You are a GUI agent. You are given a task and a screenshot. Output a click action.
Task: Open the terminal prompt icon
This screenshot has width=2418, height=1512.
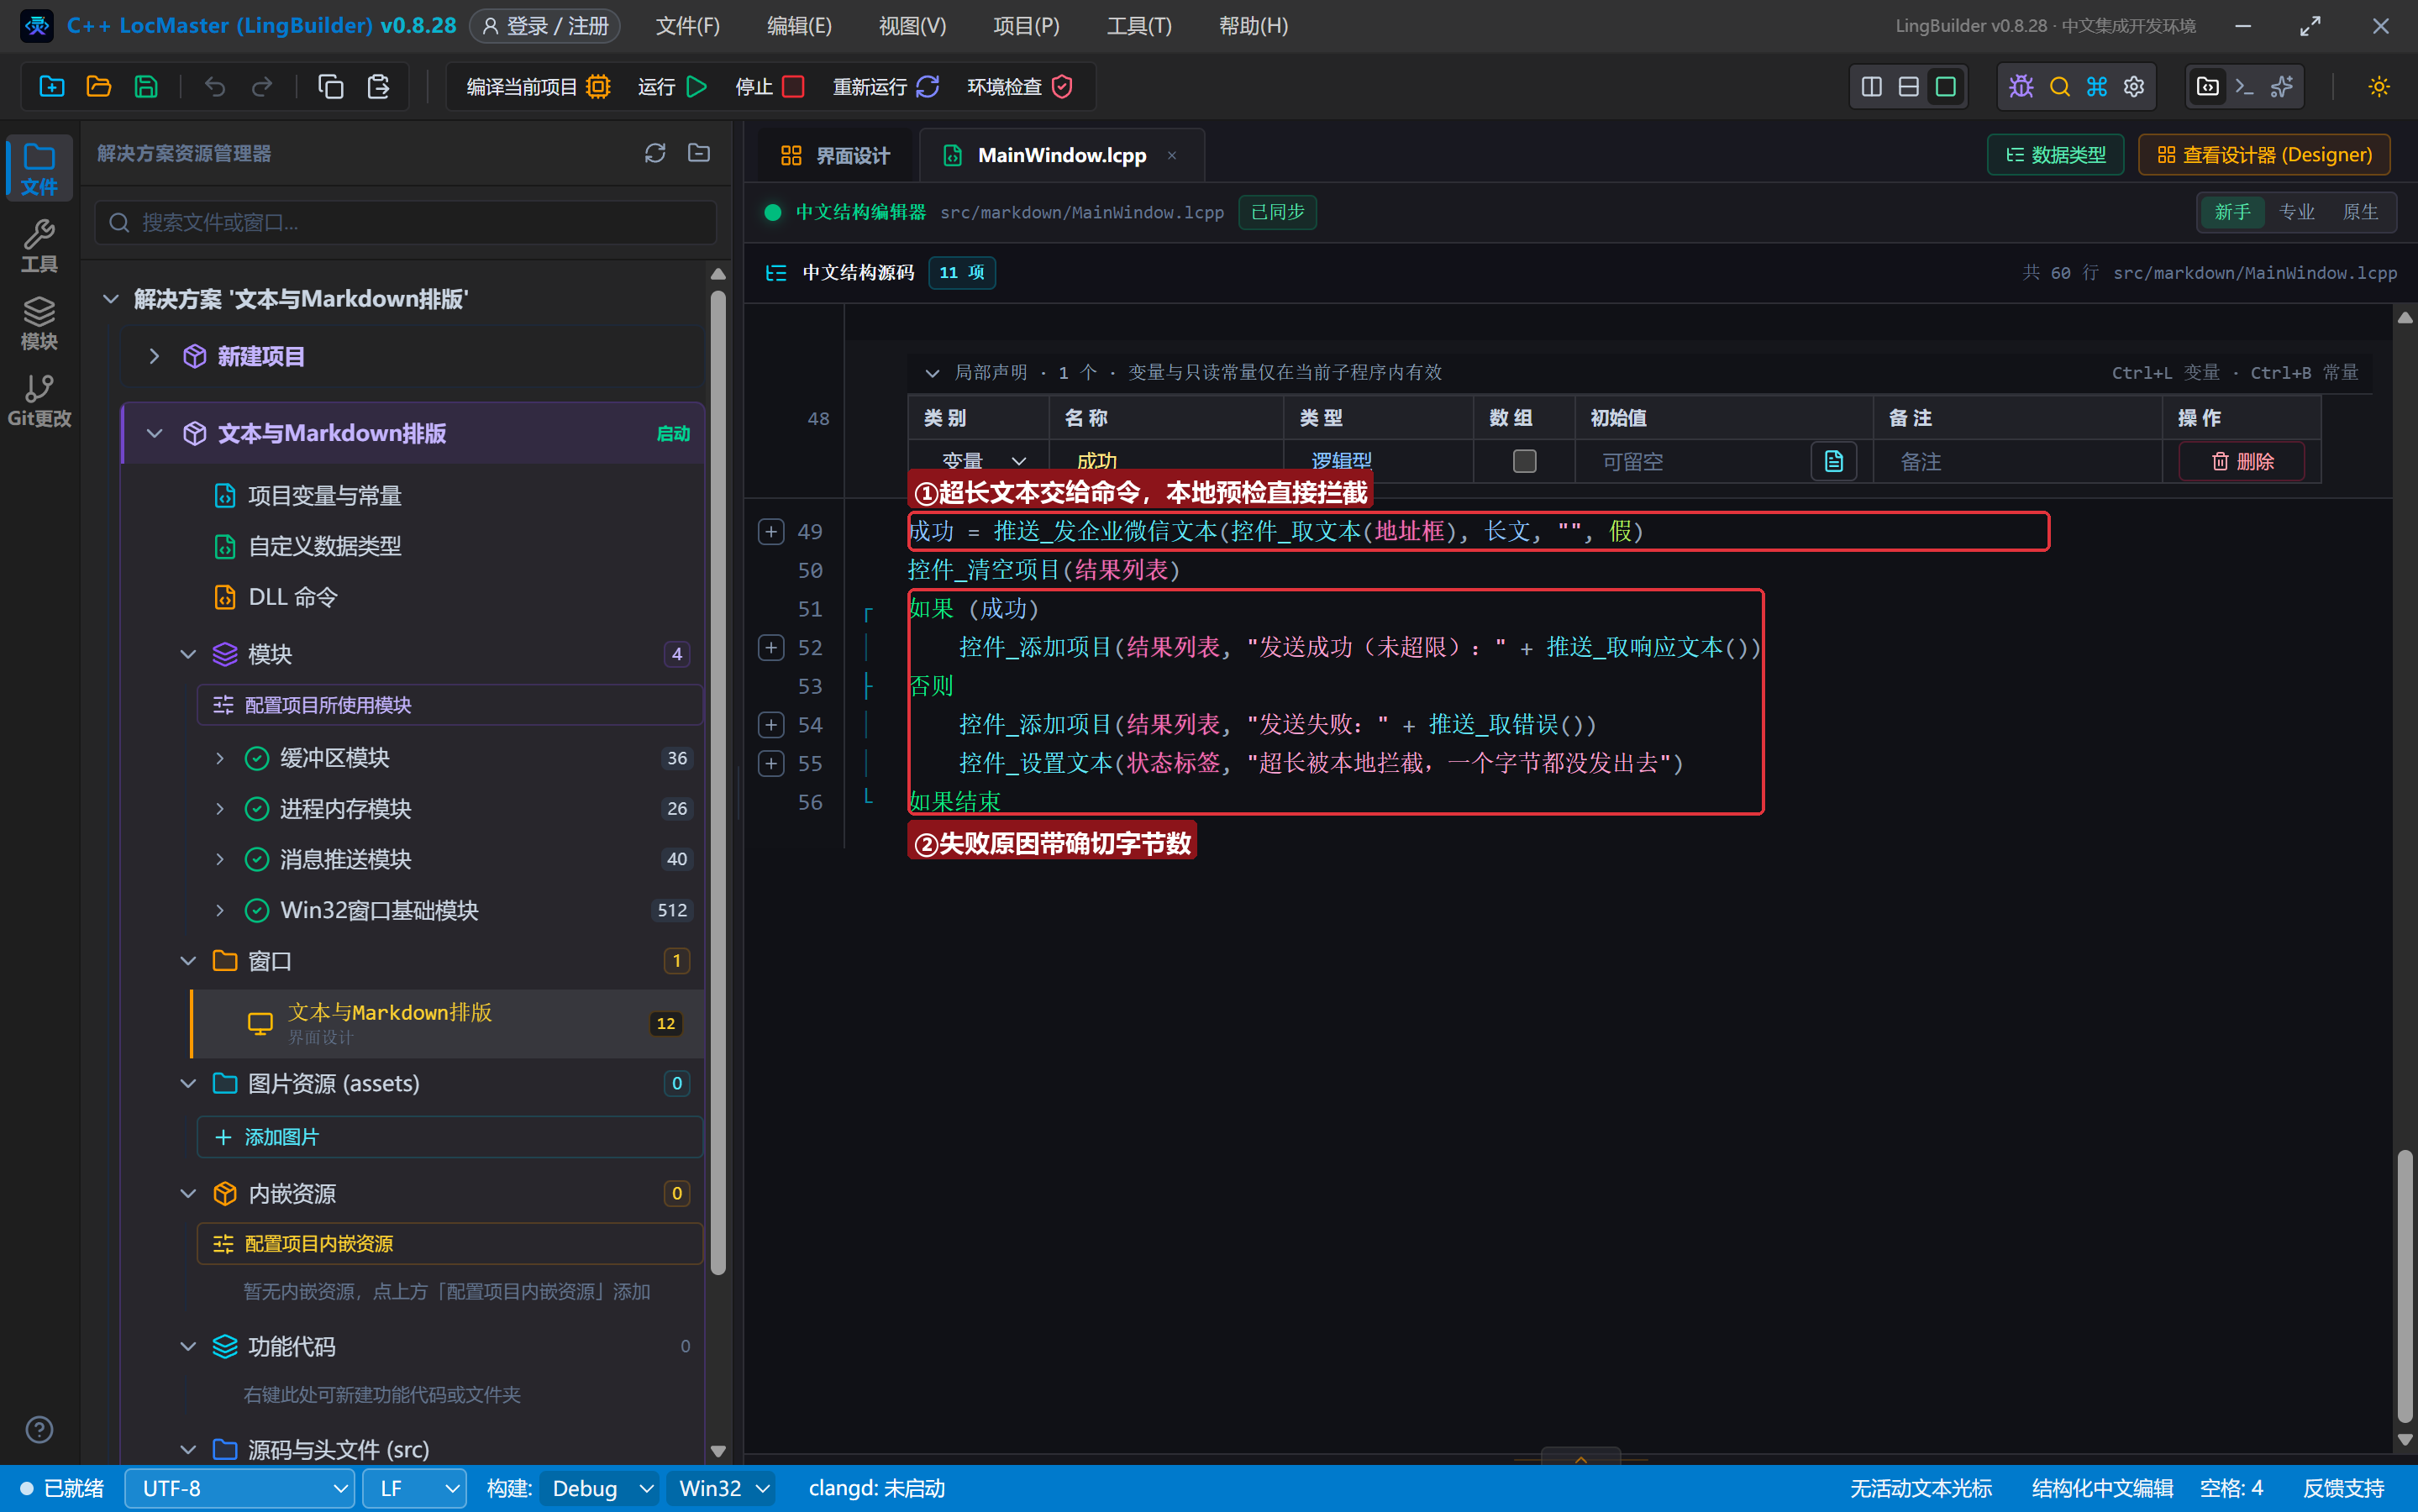click(2244, 87)
